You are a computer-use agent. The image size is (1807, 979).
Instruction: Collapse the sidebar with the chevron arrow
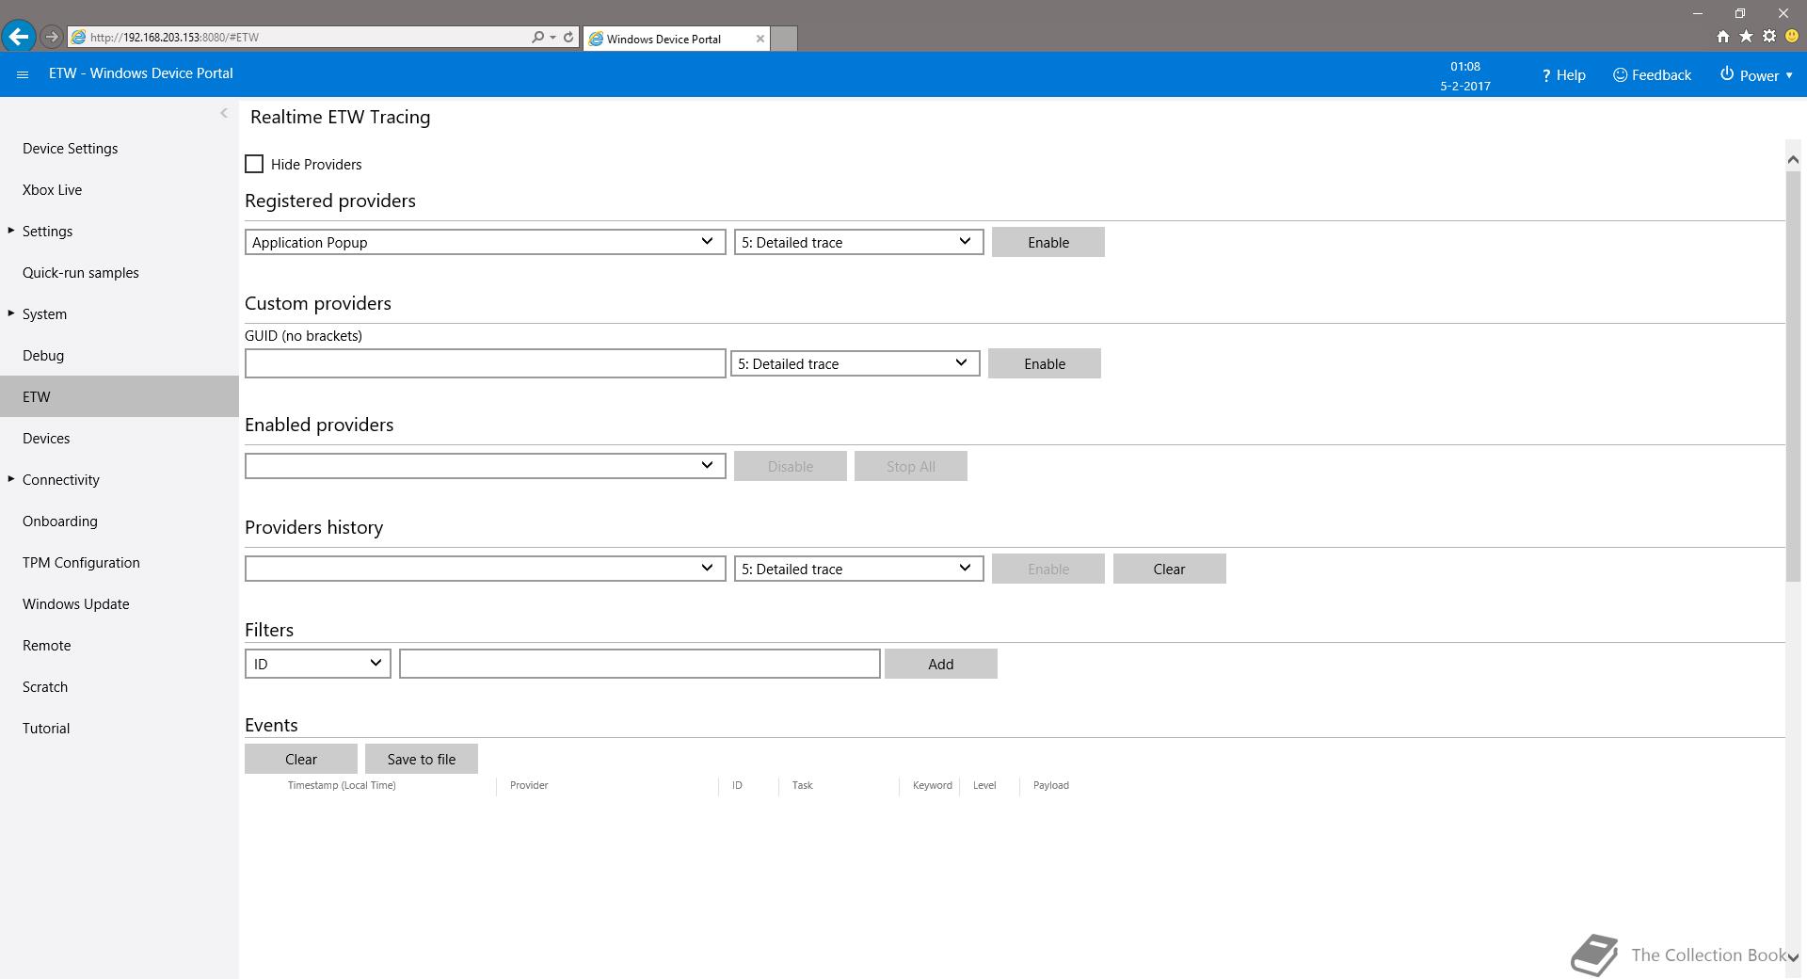[x=224, y=113]
